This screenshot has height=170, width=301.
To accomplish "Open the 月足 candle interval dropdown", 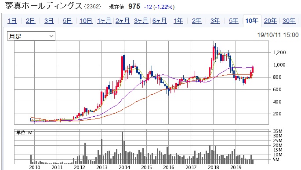I will point(31,36).
